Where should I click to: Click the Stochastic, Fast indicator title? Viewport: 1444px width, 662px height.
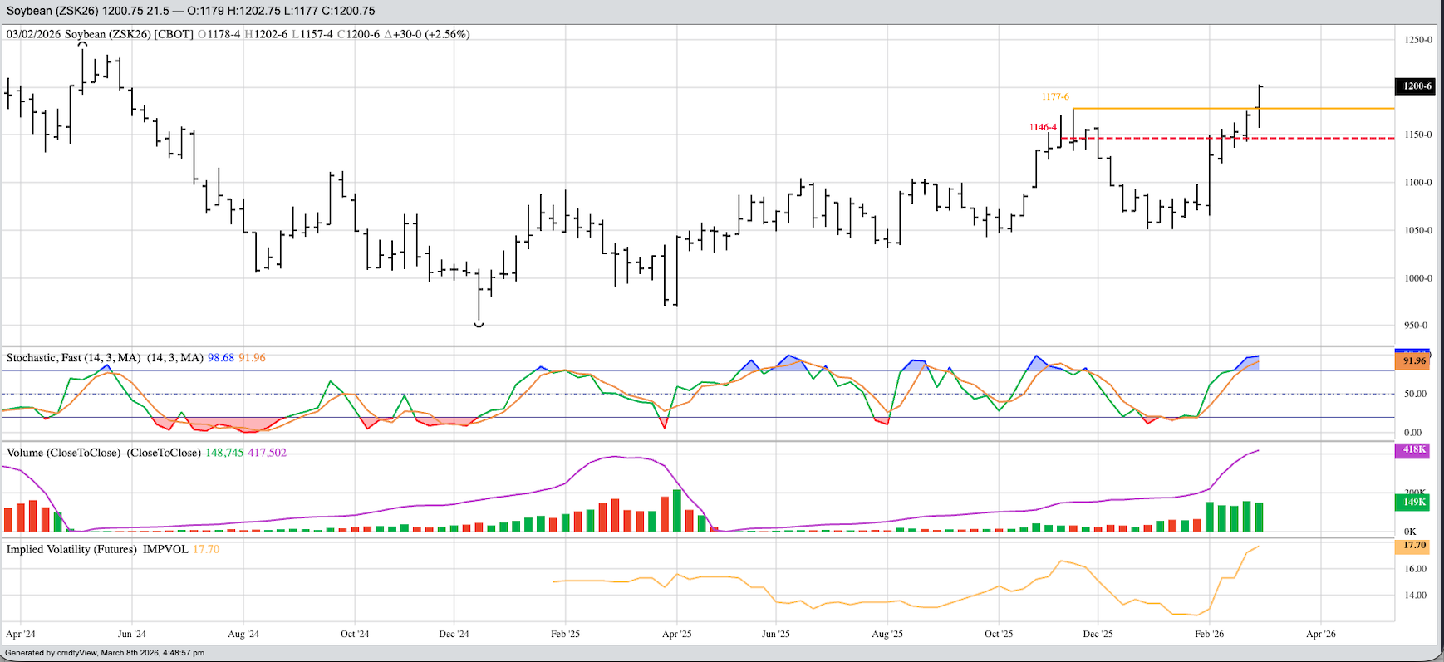(73, 358)
